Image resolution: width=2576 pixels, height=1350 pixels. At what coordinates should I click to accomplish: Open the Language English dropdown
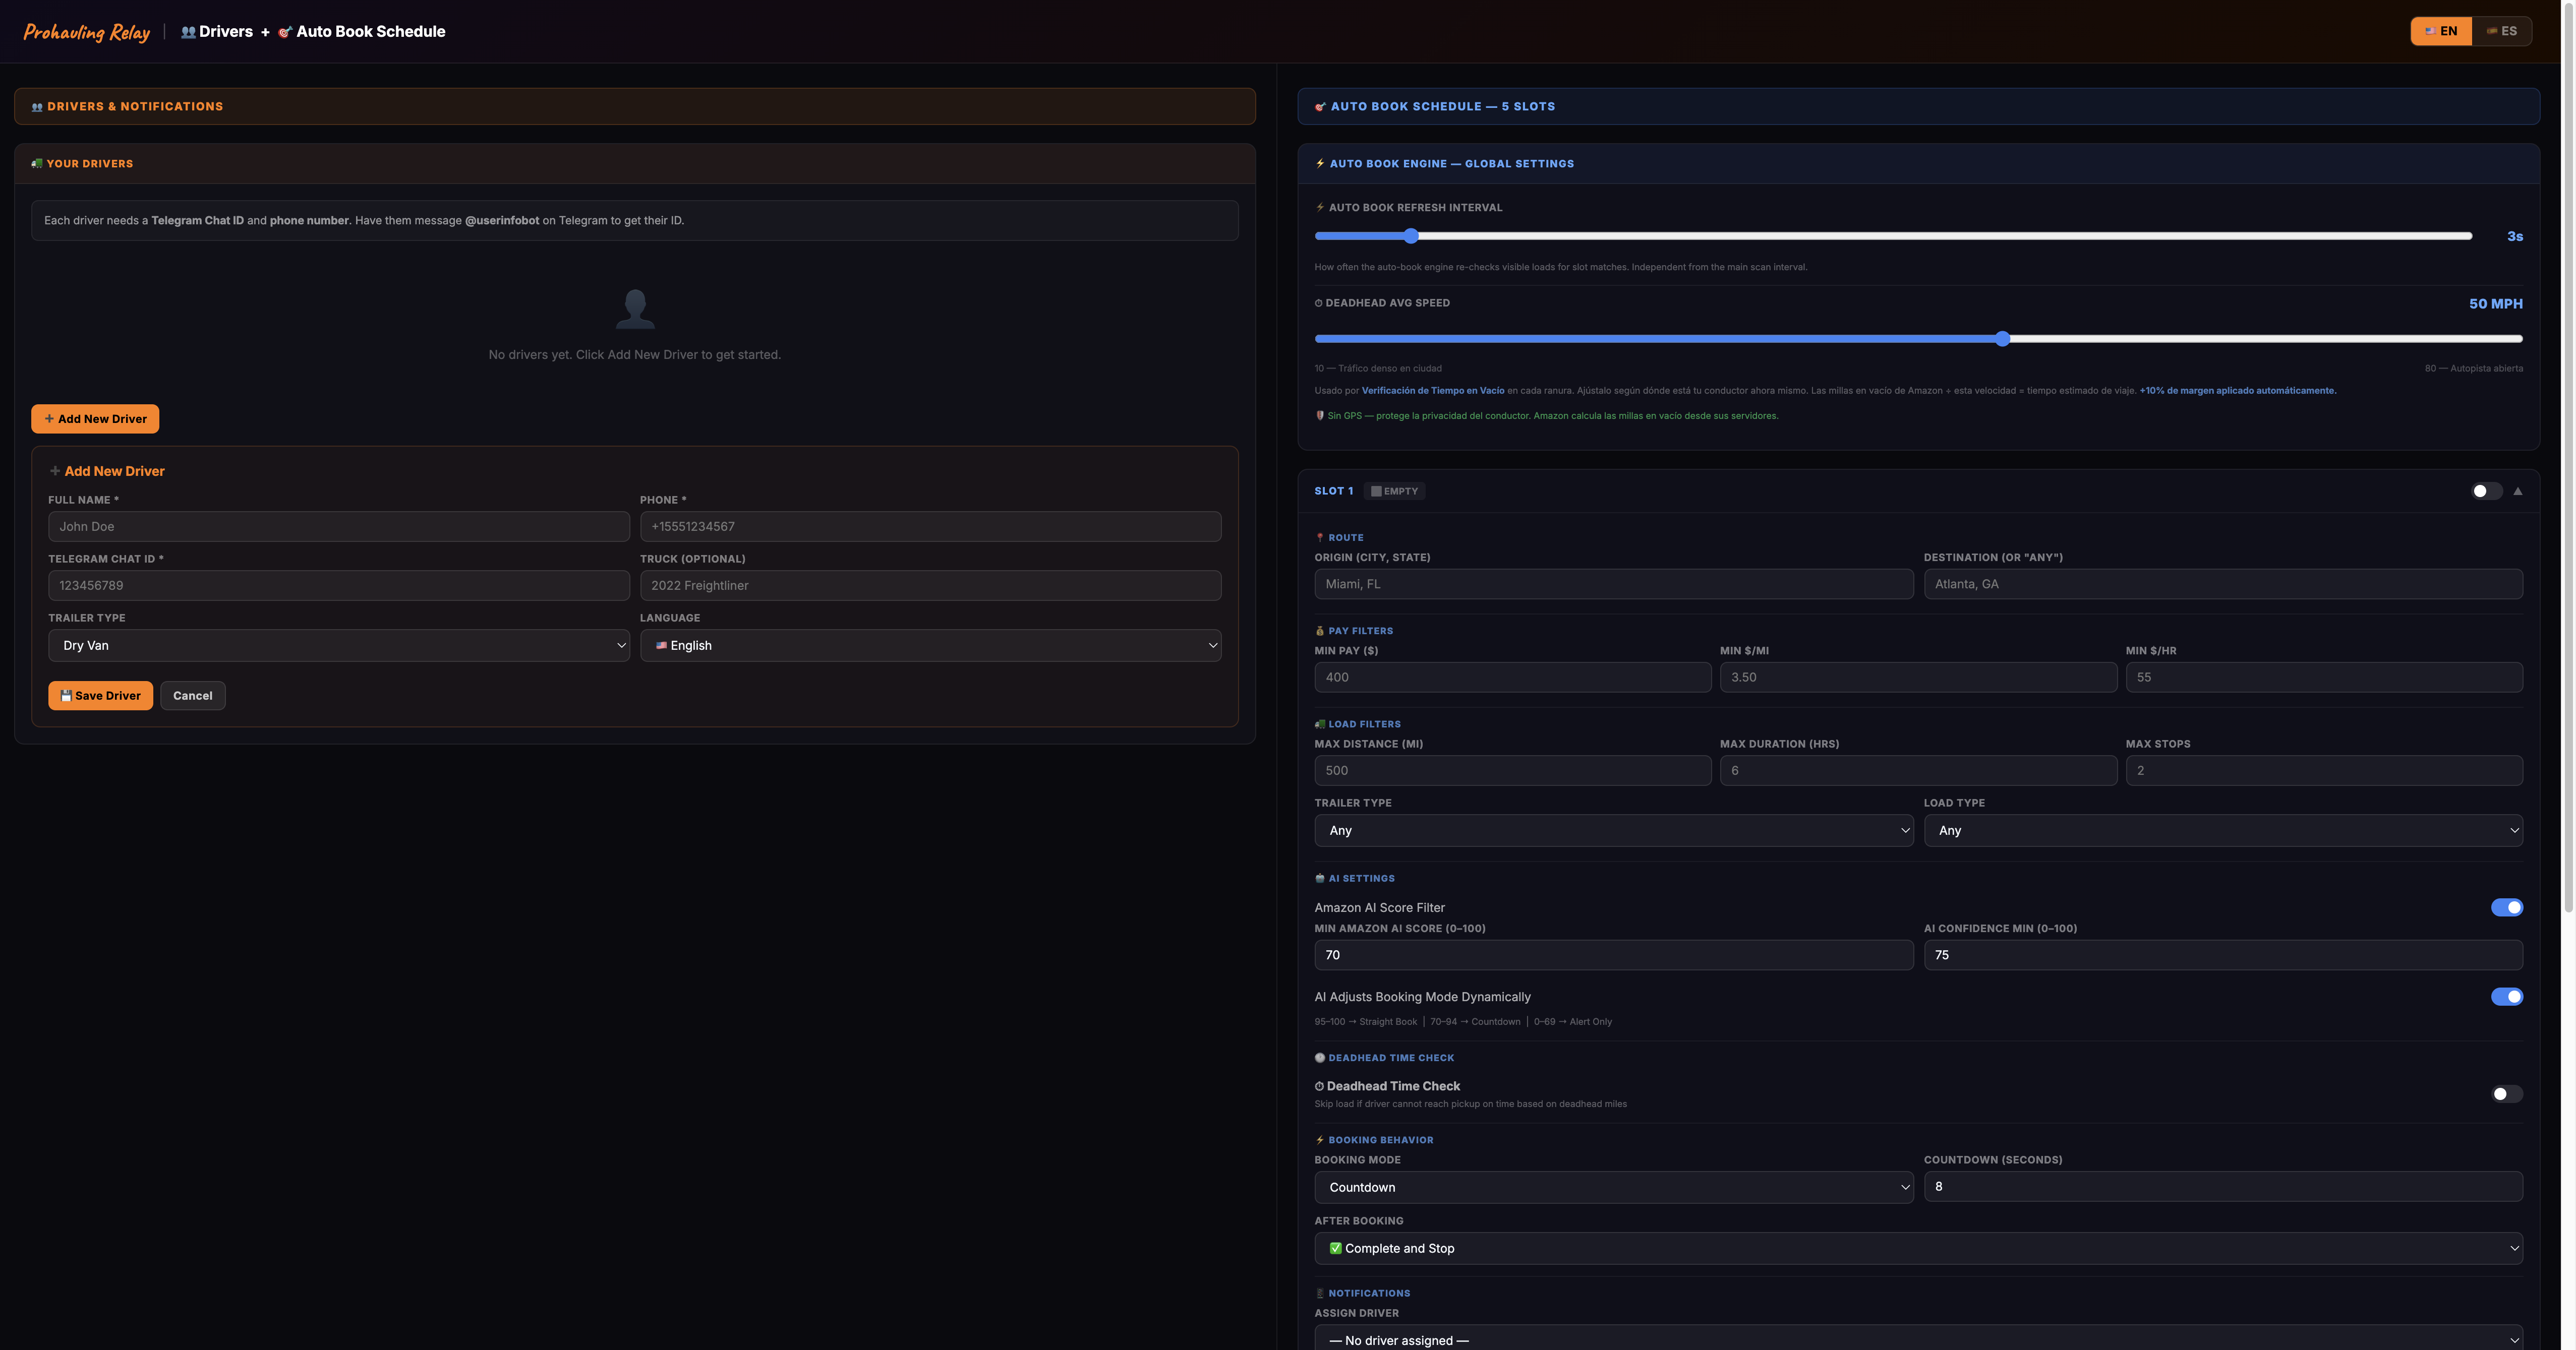coord(931,646)
